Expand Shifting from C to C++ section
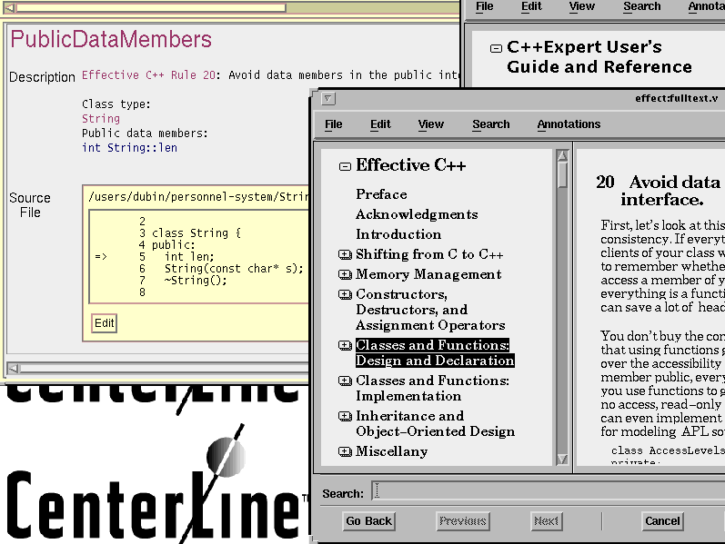The image size is (725, 544). 345,254
